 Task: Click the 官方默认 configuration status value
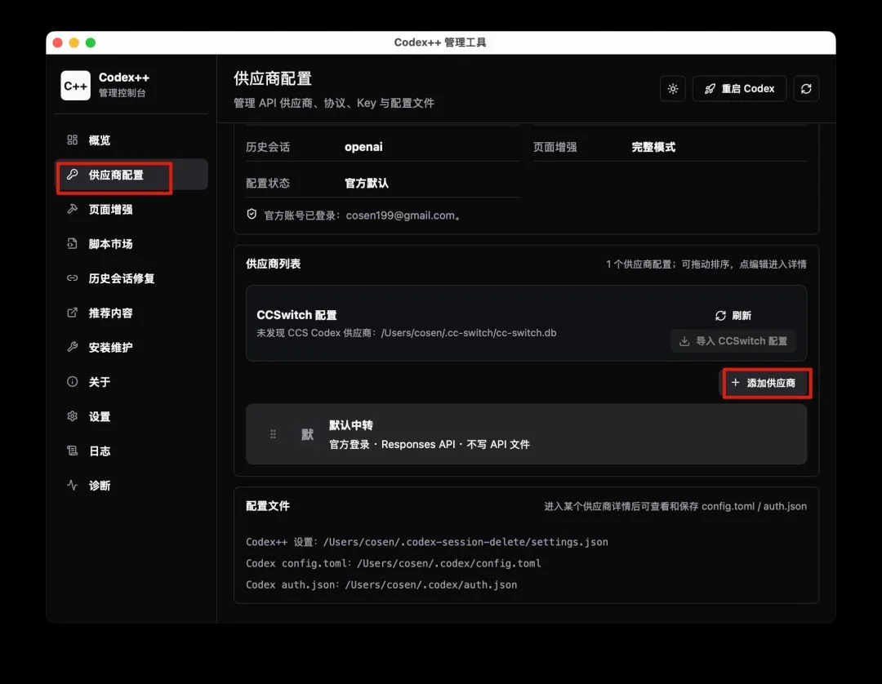click(366, 183)
